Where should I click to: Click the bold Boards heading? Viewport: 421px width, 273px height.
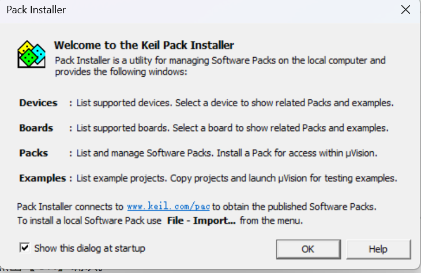pyautogui.click(x=36, y=128)
